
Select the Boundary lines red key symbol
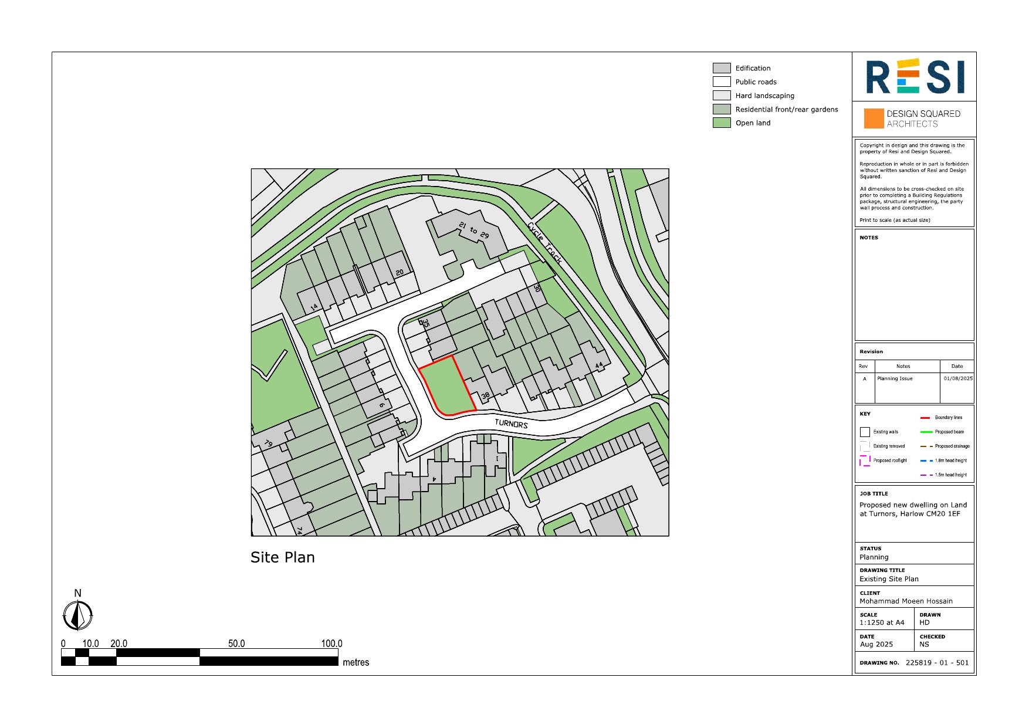pos(925,418)
